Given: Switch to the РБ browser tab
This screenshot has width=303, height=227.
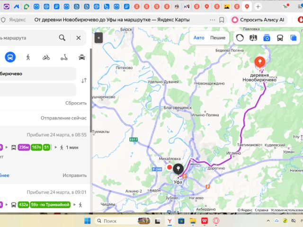Looking at the screenshot, I should coord(177,7).
